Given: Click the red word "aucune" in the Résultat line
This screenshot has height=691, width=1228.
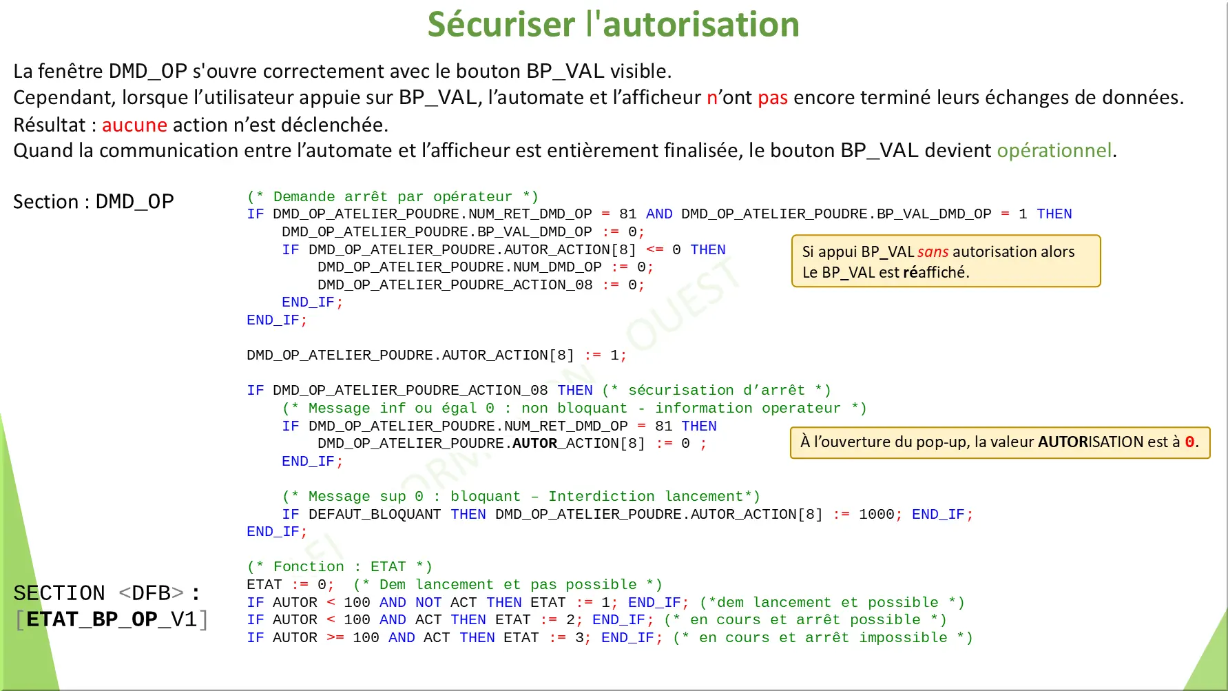Looking at the screenshot, I should [134, 125].
